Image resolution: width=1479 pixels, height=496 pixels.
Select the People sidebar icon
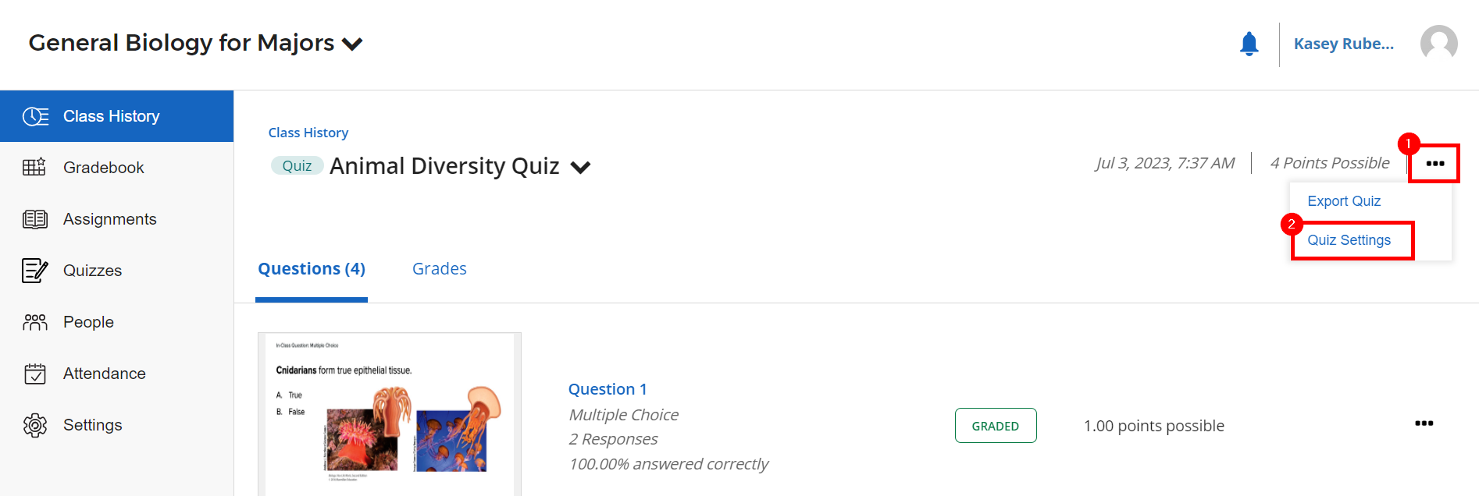point(35,321)
